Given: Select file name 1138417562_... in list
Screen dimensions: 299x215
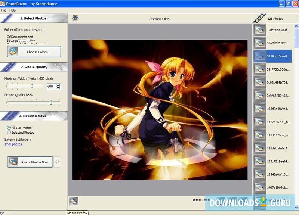Looking at the screenshot, I should click(278, 135).
